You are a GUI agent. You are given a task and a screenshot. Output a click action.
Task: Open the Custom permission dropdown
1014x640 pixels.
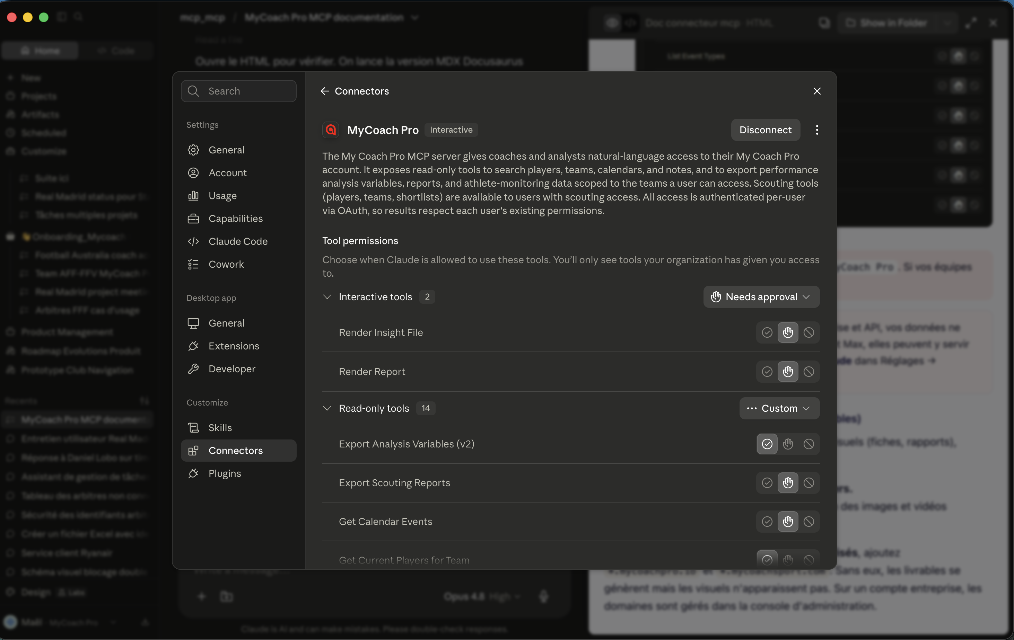(x=779, y=408)
